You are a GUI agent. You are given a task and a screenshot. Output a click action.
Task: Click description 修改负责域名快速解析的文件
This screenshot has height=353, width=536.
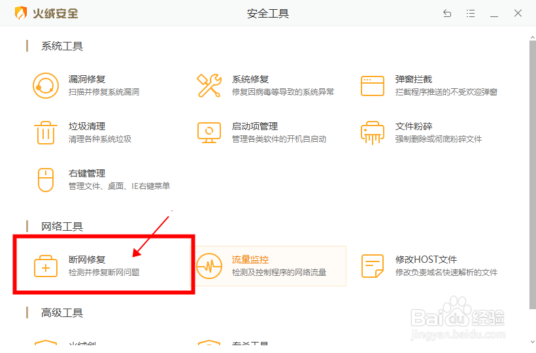point(446,273)
